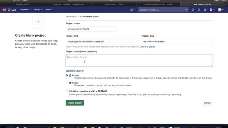Click the plus icon tile for blank project

[38, 22]
